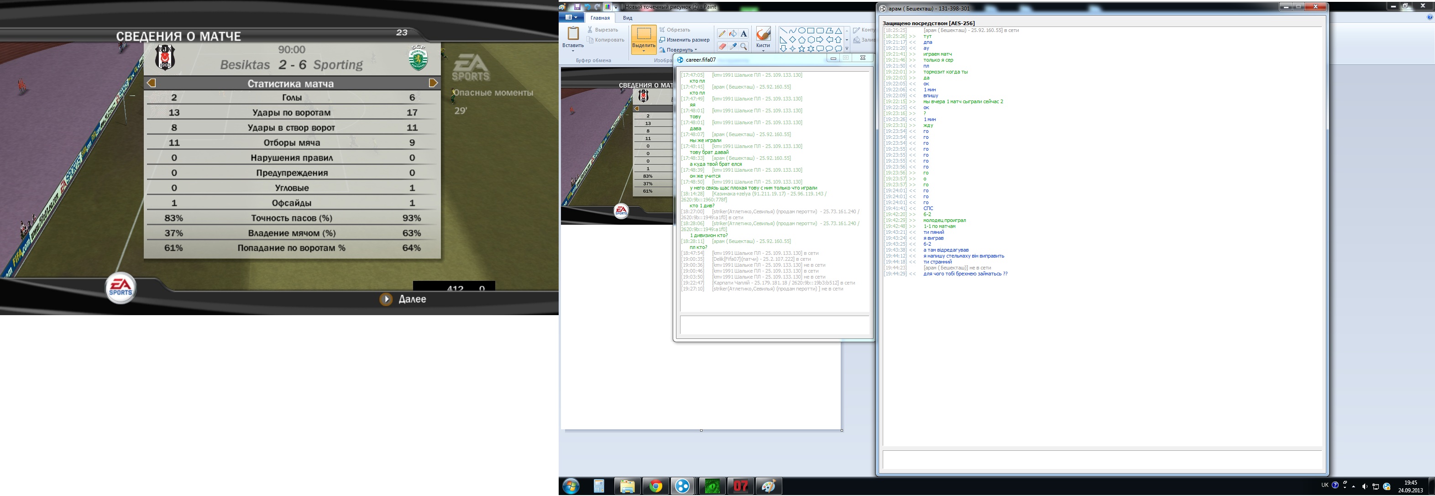1435x496 pixels.
Task: Click the volume speaker tray icon
Action: (x=1364, y=486)
